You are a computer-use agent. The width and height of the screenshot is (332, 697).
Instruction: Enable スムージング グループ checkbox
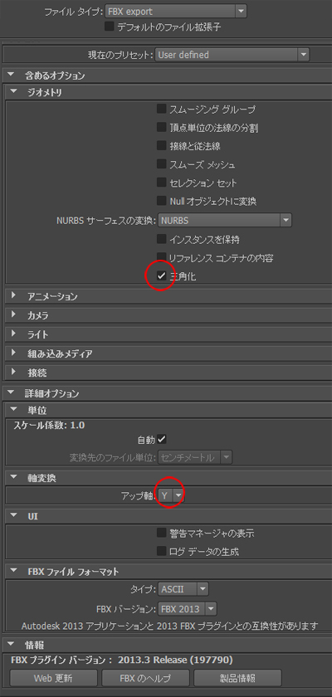pyautogui.click(x=161, y=109)
